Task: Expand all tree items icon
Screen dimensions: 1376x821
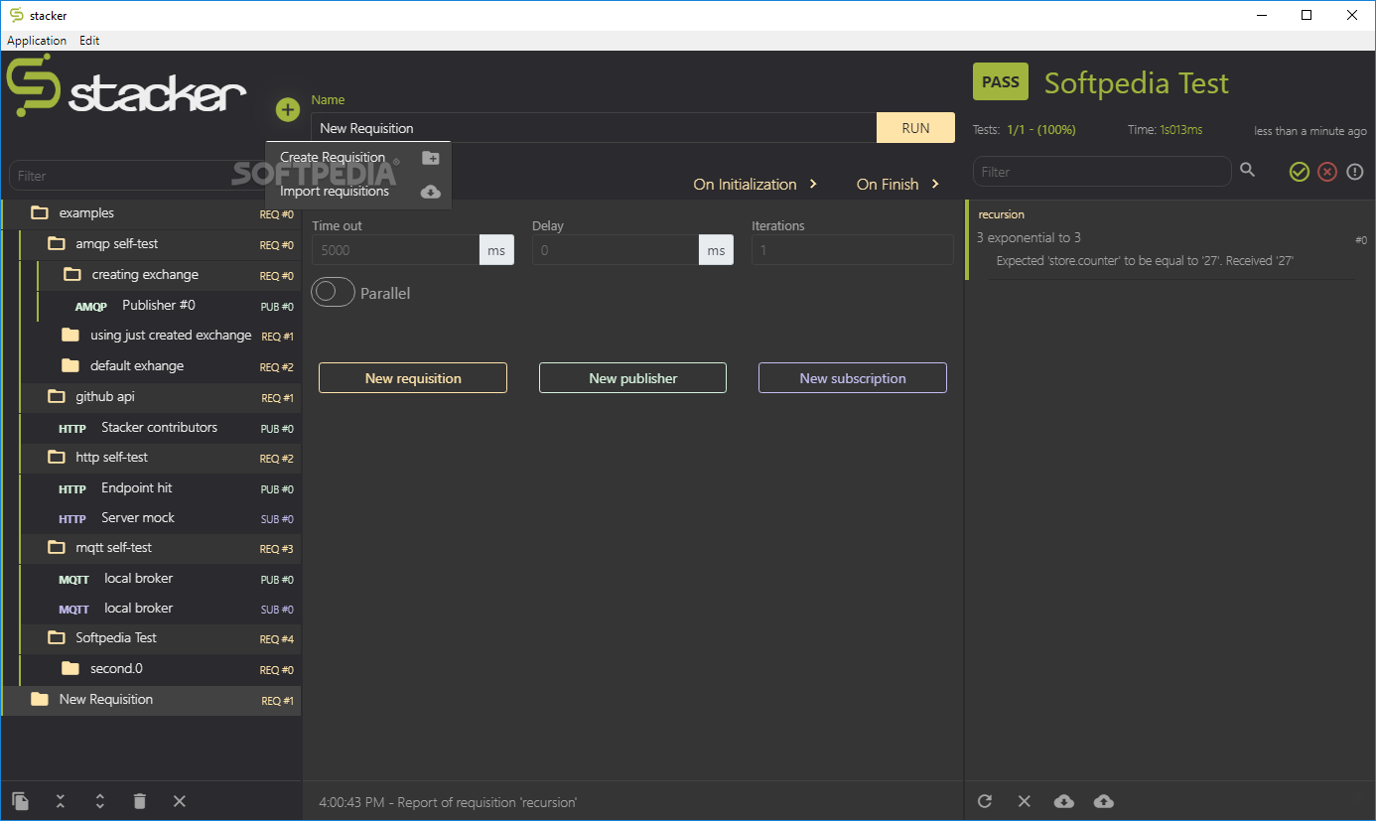Action: pos(100,801)
